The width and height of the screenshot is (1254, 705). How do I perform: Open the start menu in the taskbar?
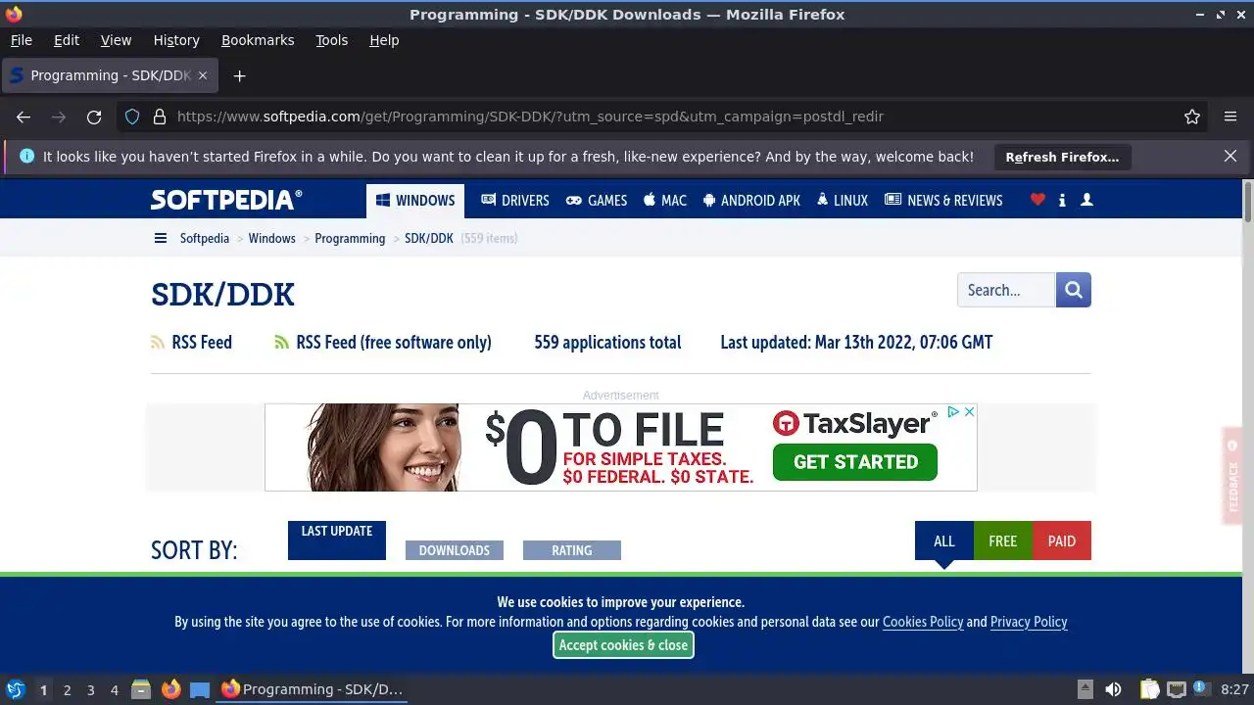pos(16,689)
